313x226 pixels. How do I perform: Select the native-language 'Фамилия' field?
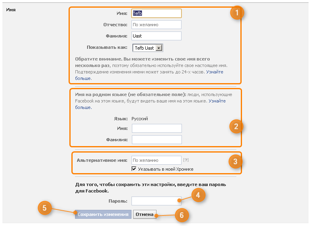156,140
